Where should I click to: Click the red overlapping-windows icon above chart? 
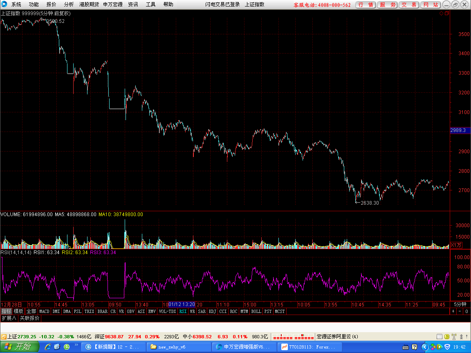446,13
